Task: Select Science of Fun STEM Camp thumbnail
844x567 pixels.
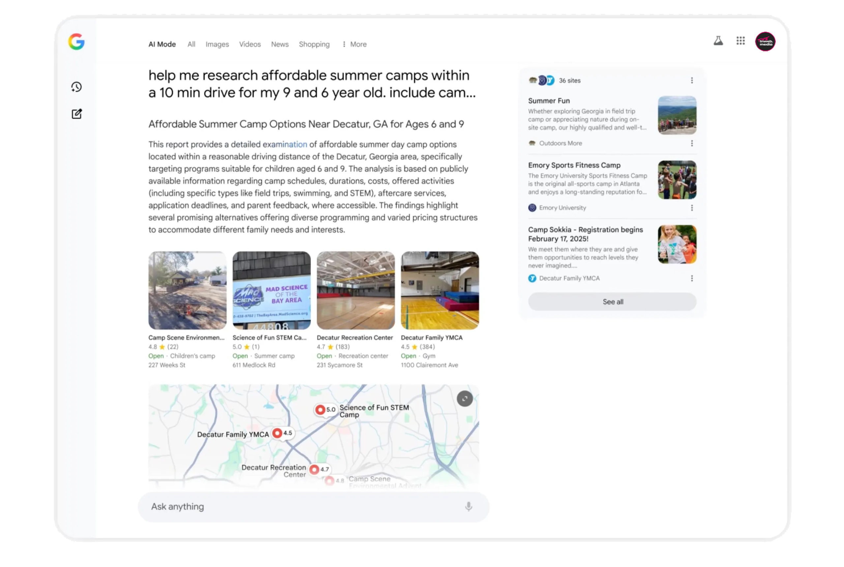Action: coord(272,290)
